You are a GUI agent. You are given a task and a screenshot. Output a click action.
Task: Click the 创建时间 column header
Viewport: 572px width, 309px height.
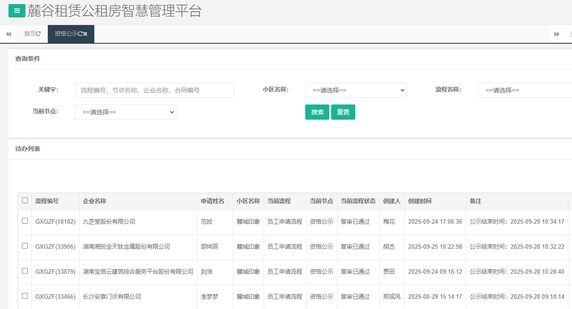(x=420, y=201)
